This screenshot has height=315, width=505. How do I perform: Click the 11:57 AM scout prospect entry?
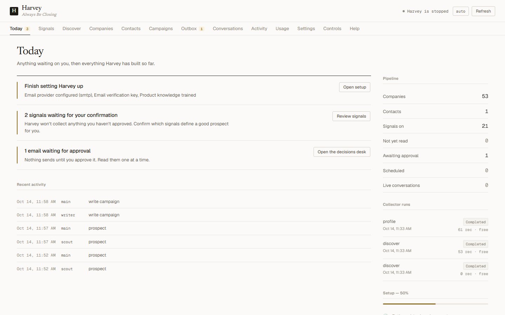tap(194, 242)
